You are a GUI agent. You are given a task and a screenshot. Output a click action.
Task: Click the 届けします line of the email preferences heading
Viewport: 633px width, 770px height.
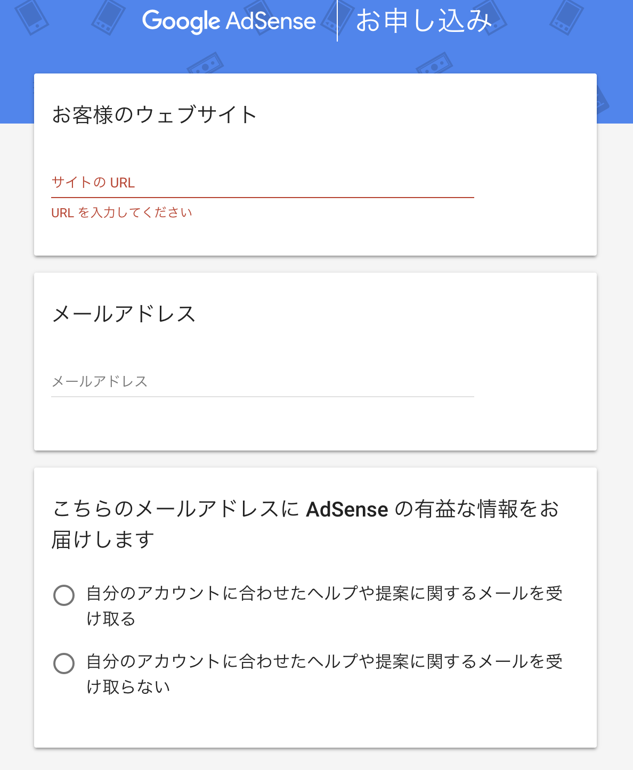point(103,540)
